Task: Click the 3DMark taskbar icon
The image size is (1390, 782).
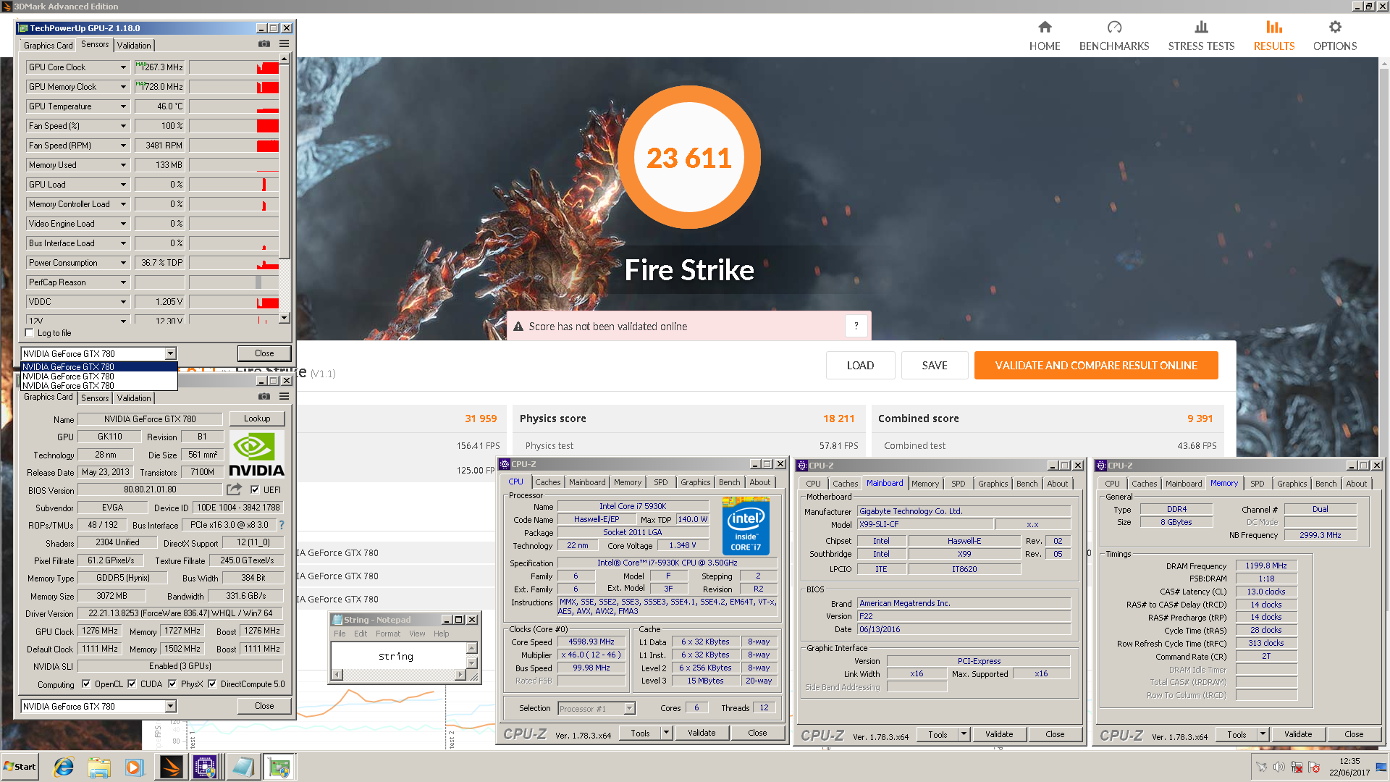Action: pos(171,767)
